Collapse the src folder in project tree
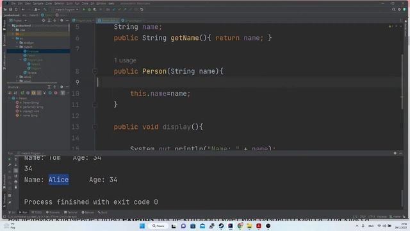 [13, 38]
